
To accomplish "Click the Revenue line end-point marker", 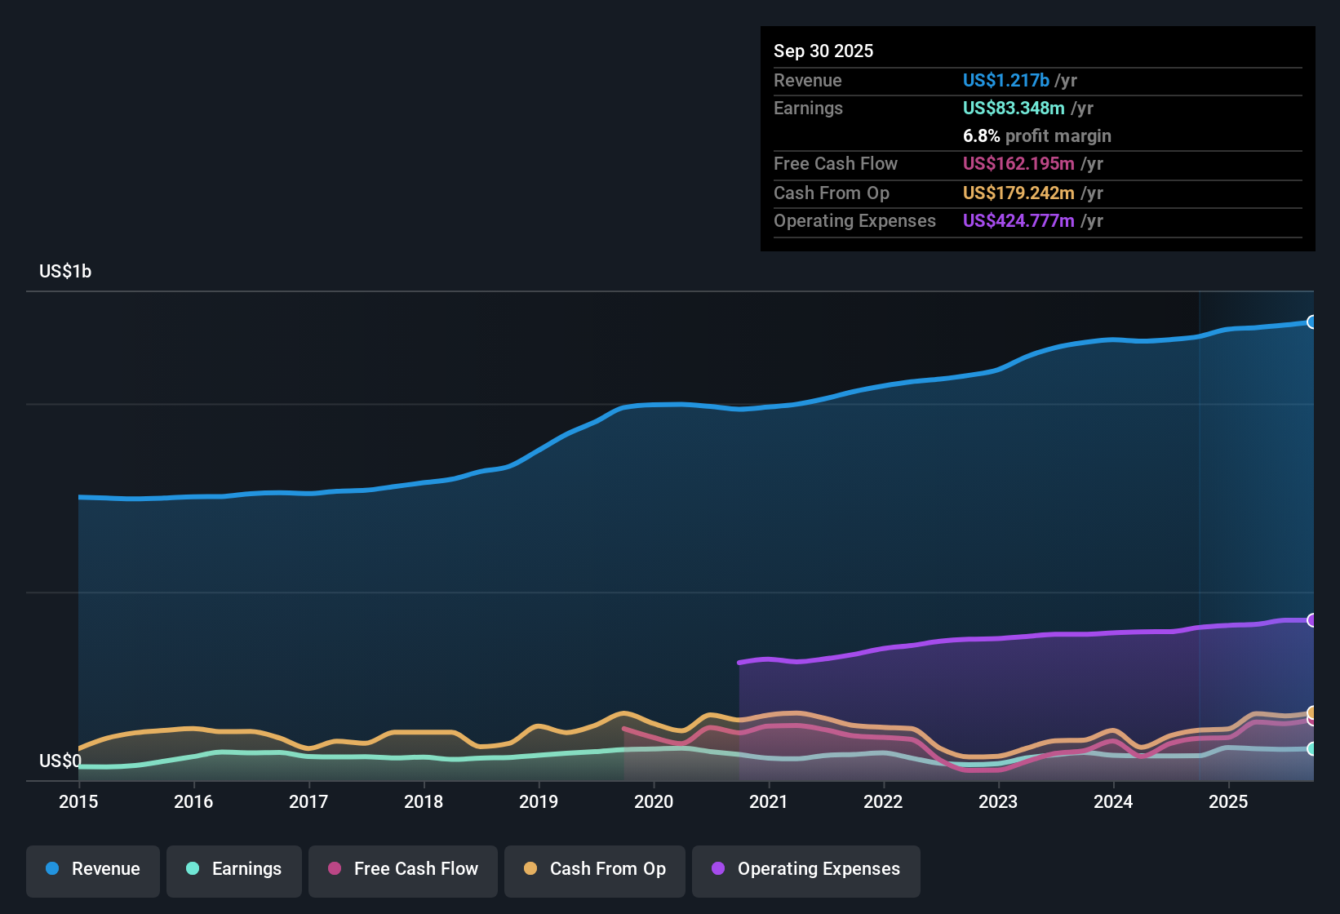I will click(x=1312, y=322).
